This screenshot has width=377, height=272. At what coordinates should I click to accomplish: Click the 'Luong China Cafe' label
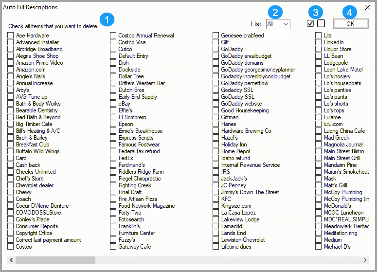[x=344, y=131]
